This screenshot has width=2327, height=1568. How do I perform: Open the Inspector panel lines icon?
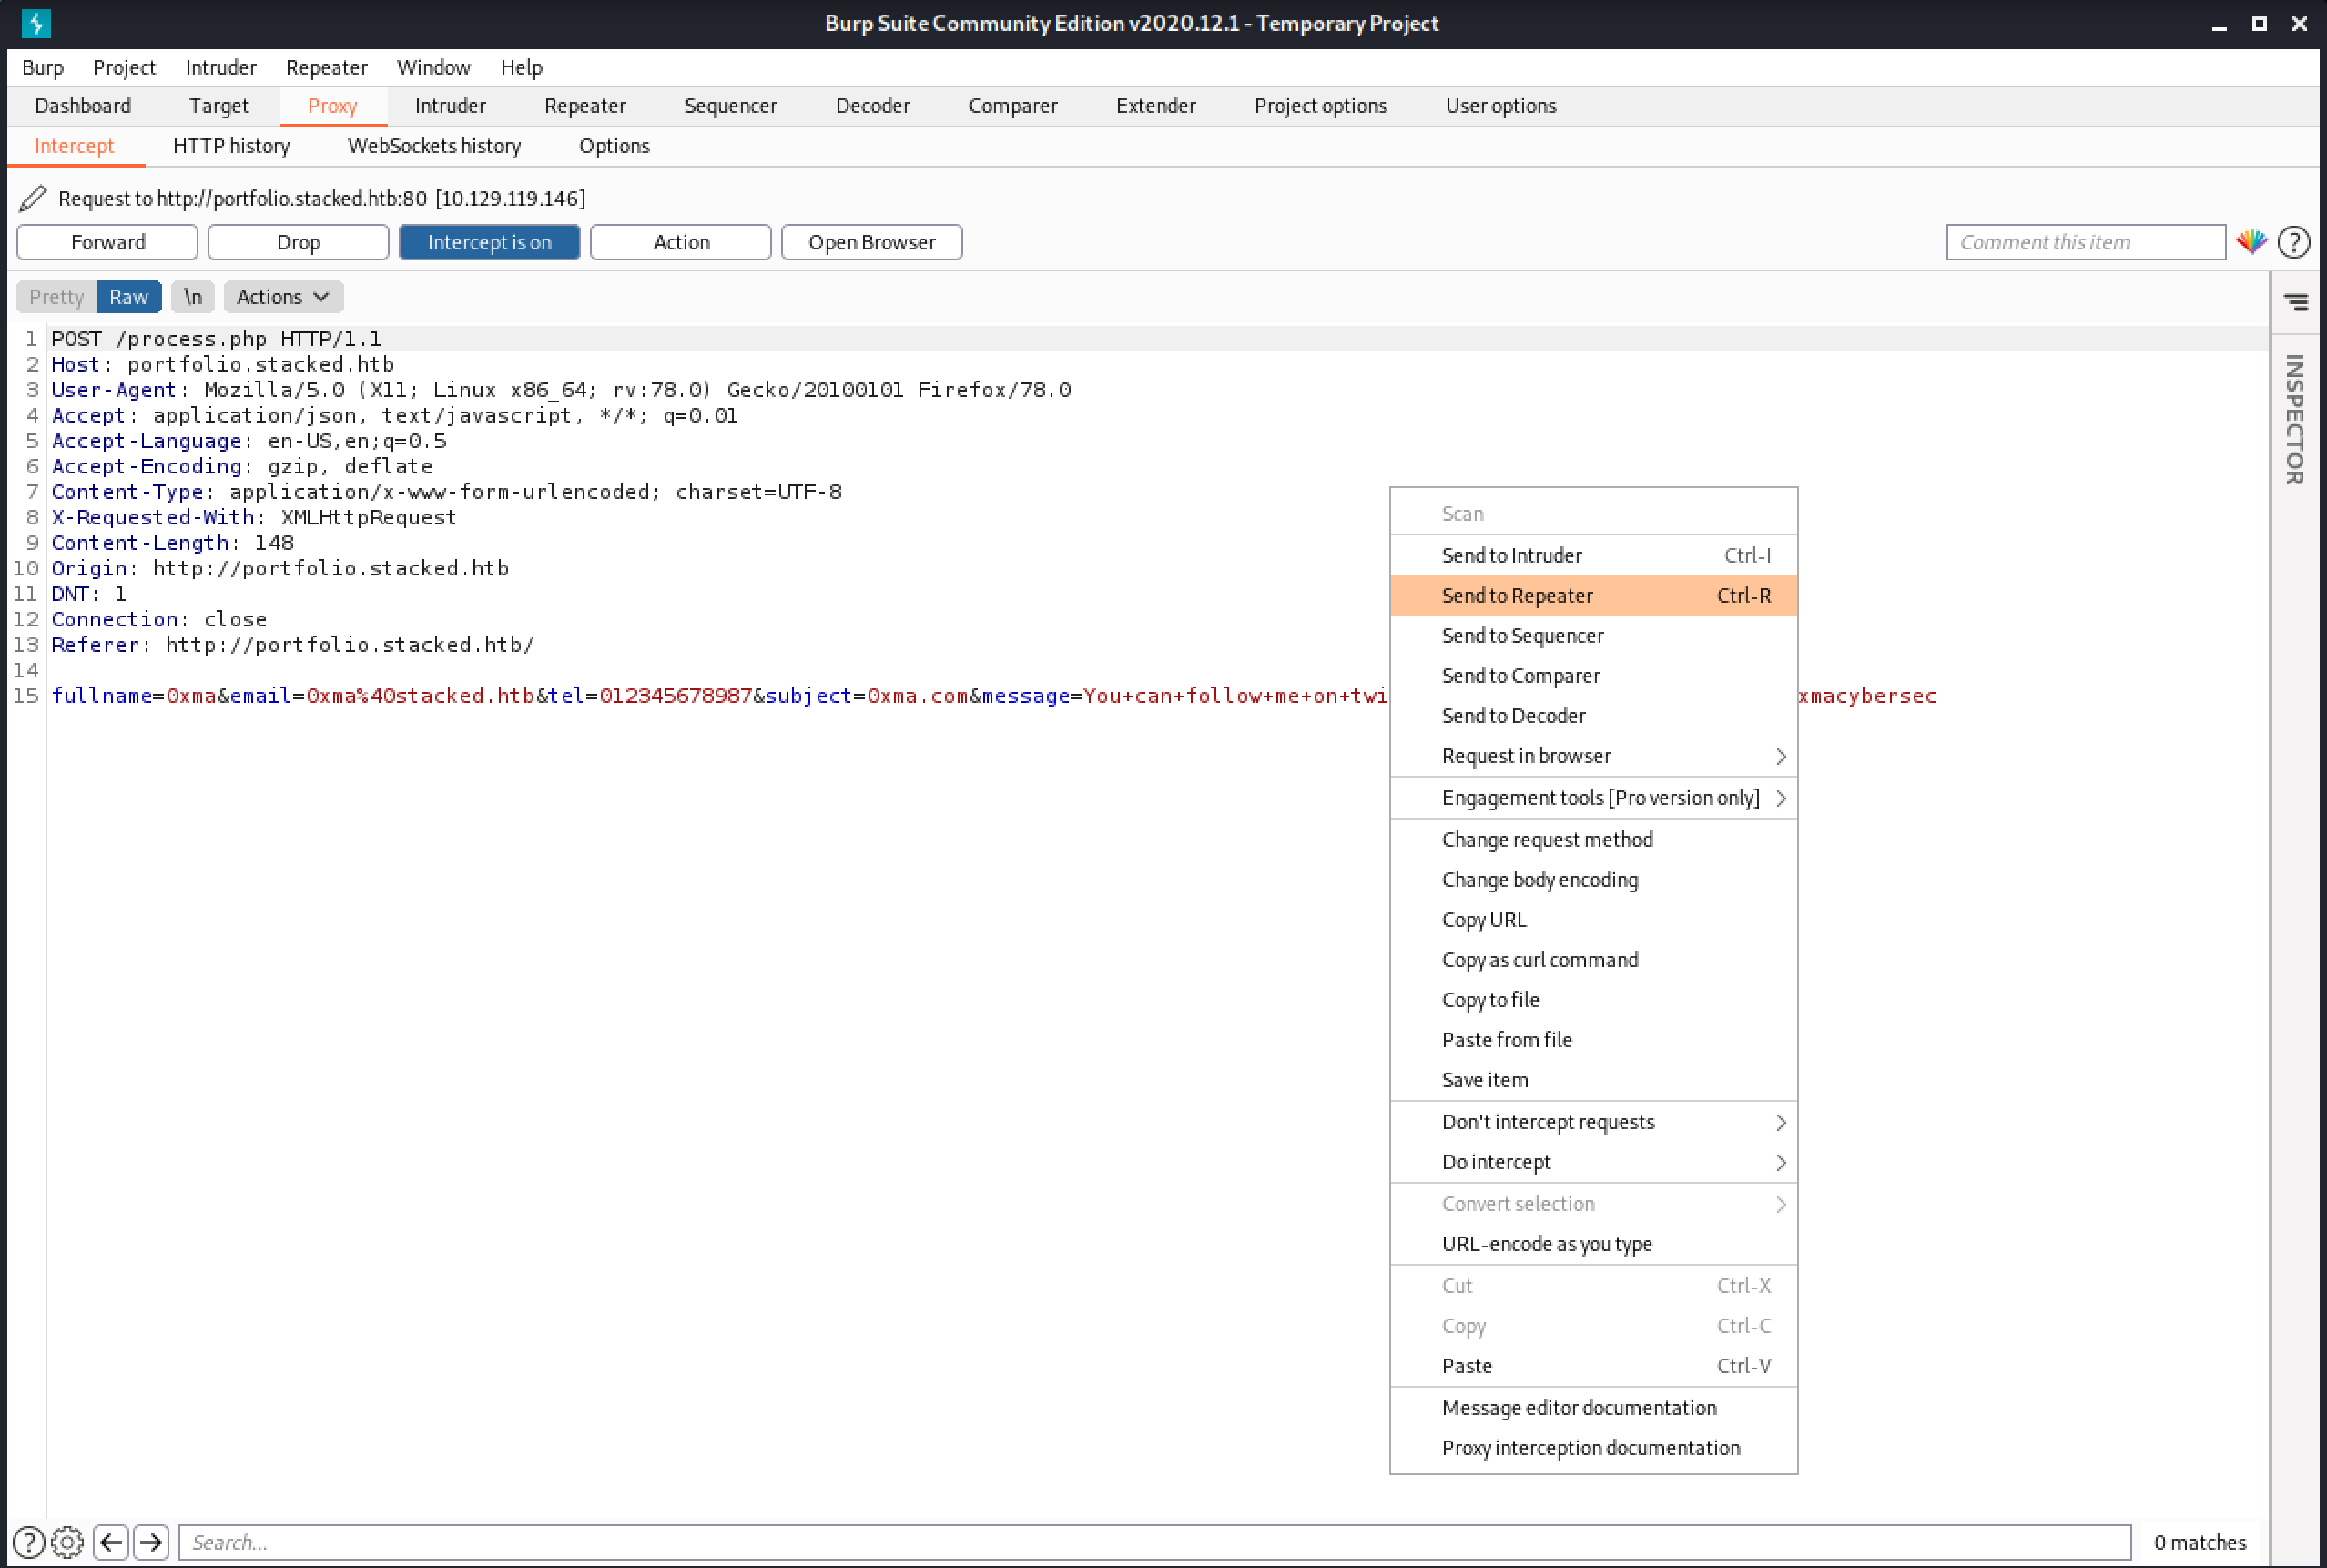2296,302
